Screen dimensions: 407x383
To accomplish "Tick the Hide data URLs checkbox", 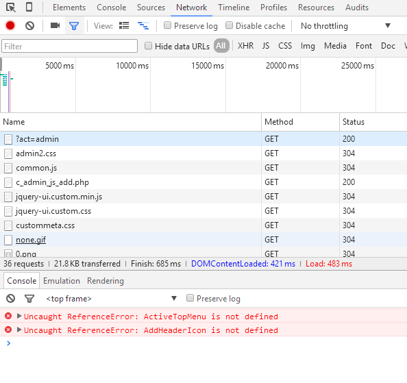I will click(x=148, y=46).
